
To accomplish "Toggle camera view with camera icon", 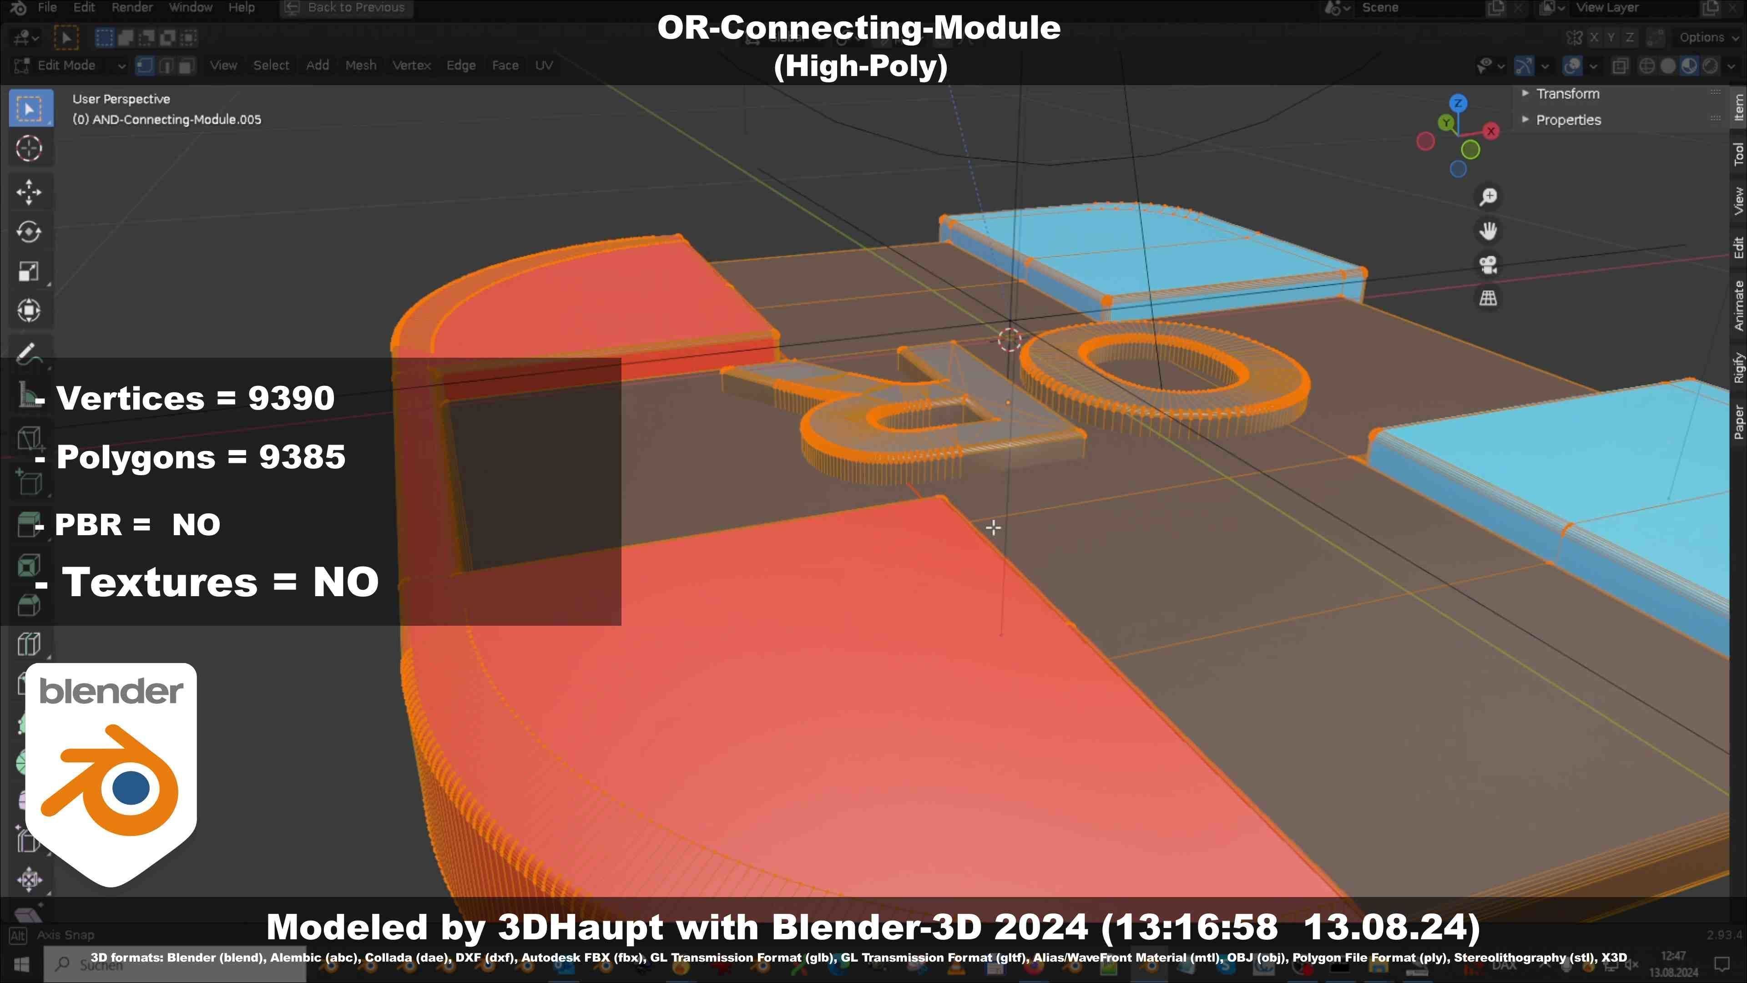I will coord(1488,264).
